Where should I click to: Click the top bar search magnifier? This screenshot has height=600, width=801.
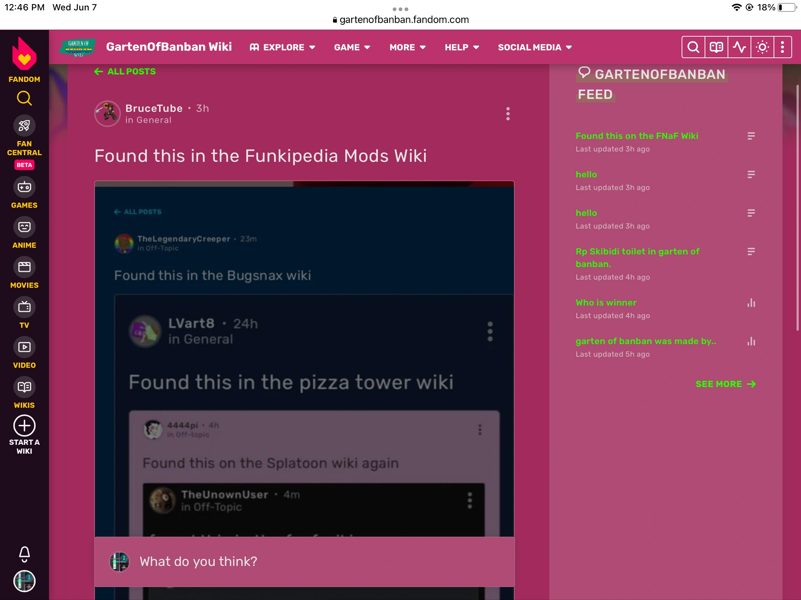pyautogui.click(x=693, y=47)
